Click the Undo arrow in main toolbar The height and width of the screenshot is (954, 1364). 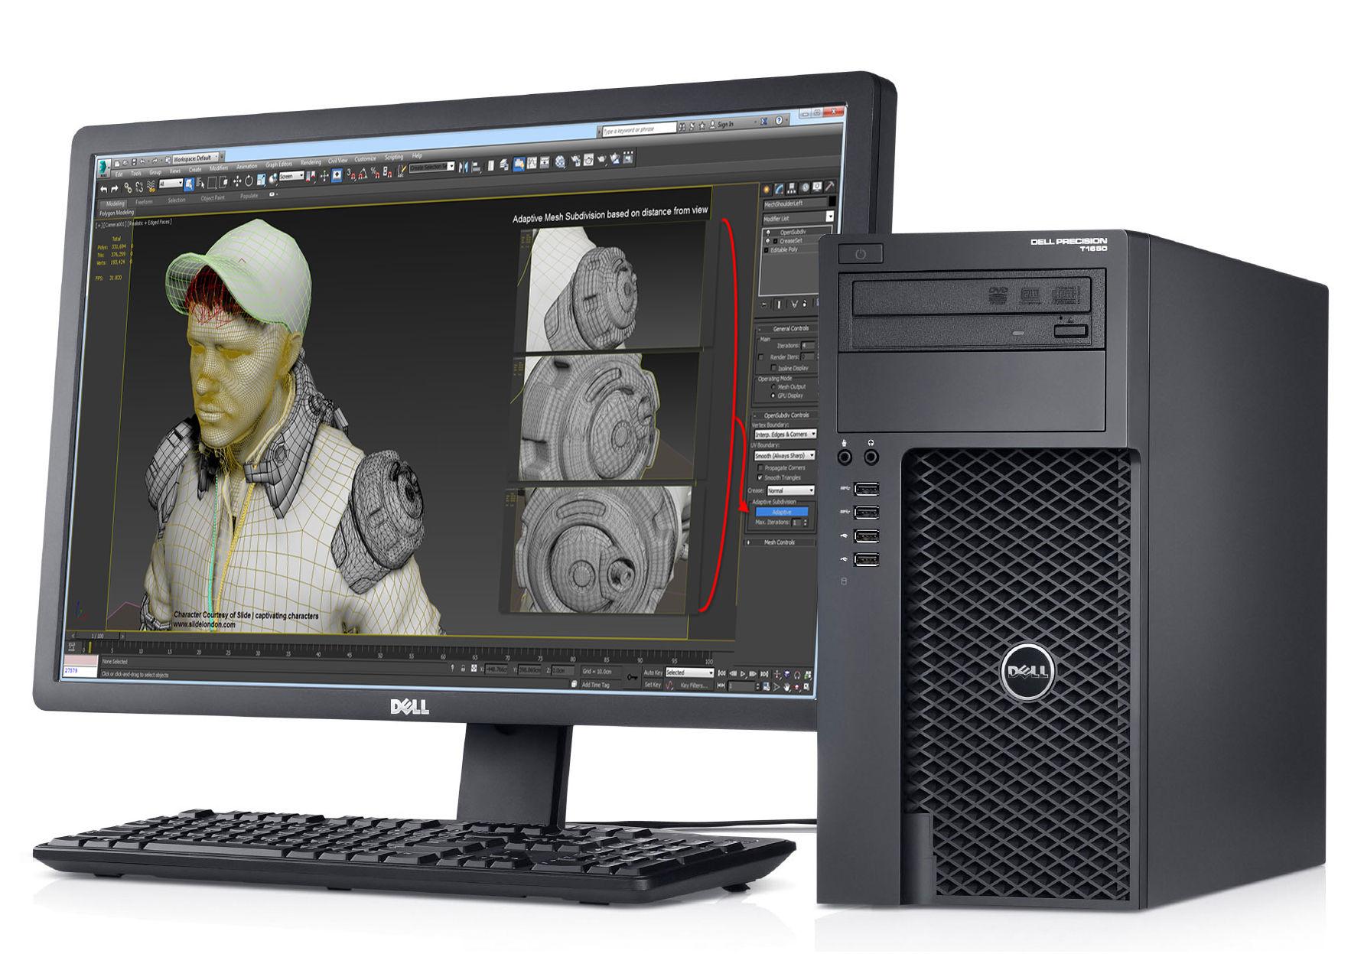(x=103, y=189)
